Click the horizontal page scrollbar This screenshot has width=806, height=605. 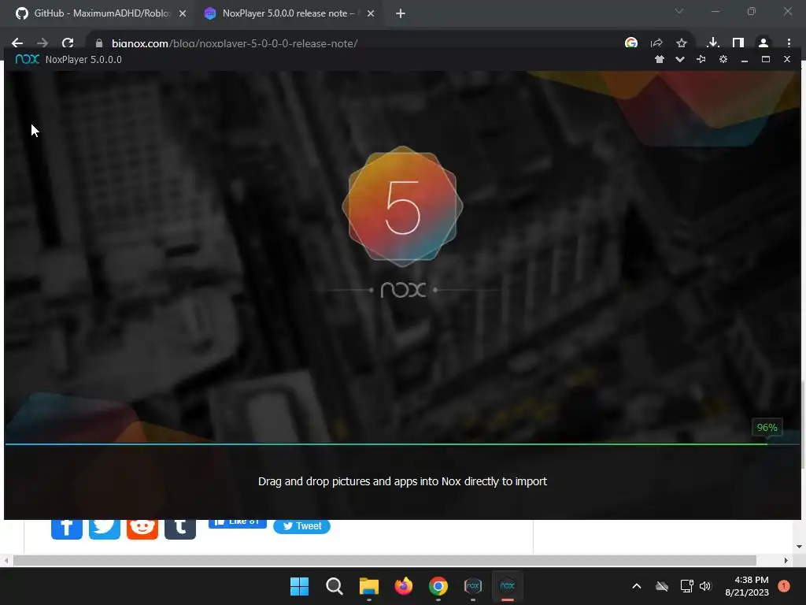(384, 560)
